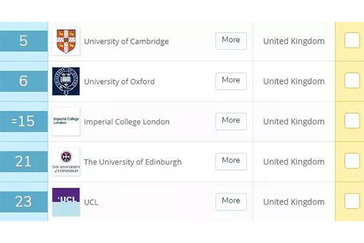Viewport: 364px width, 243px height.
Task: Check the box for University of Edinburgh
Action: (x=352, y=161)
